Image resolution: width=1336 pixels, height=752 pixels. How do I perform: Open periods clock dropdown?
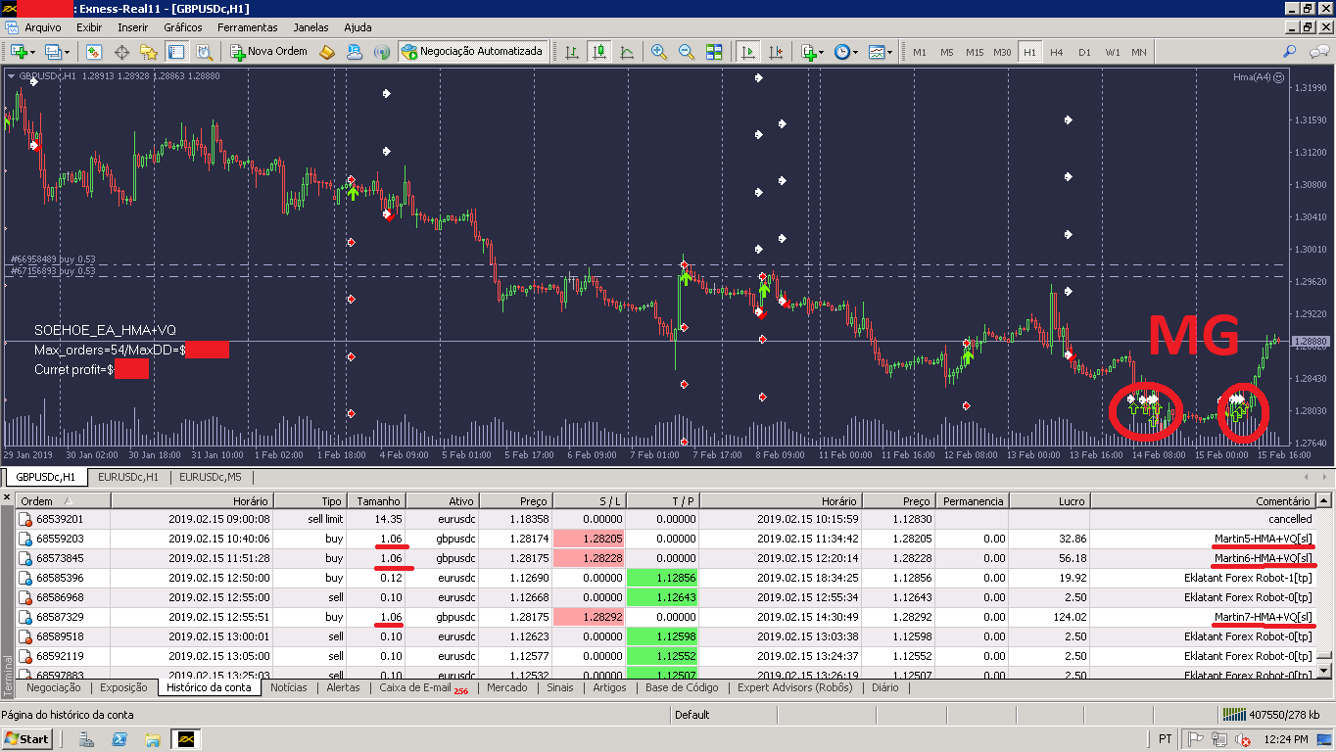(846, 52)
